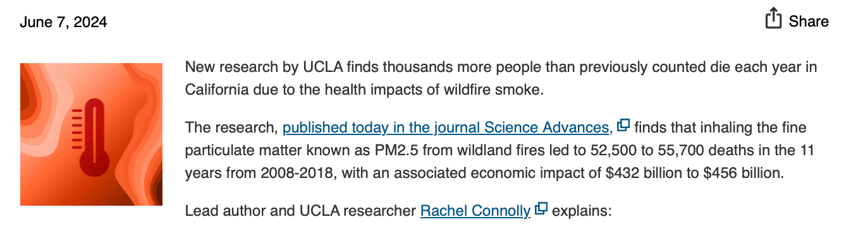Viewport: 851px width, 236px height.
Task: Click the Share text label
Action: point(809,21)
